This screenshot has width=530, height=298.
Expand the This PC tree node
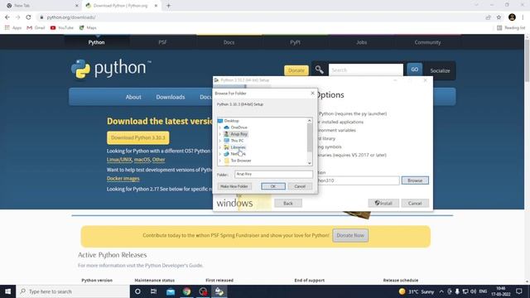pyautogui.click(x=220, y=141)
